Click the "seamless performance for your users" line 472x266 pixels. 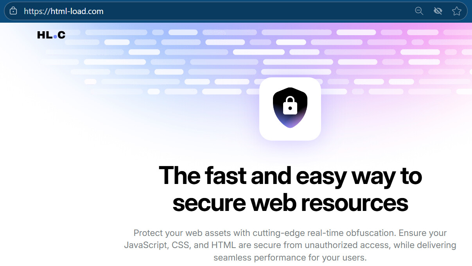pos(290,257)
